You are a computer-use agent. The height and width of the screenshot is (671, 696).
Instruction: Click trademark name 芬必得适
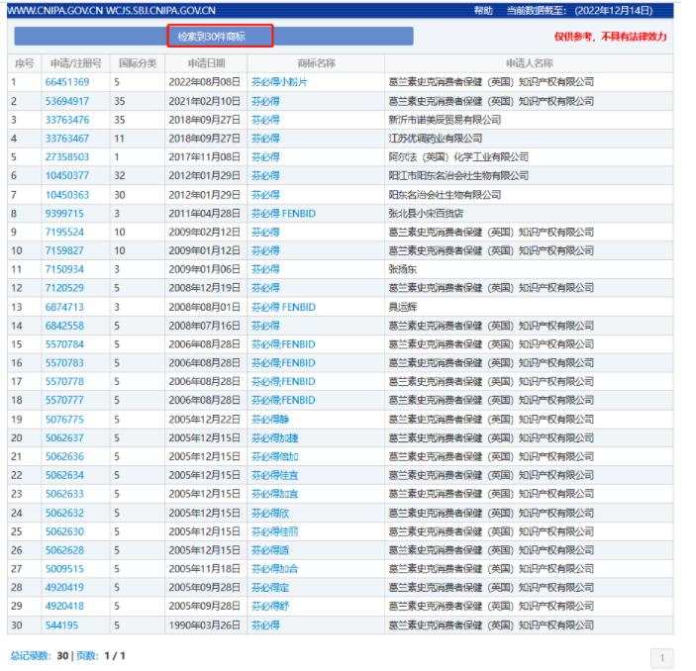(270, 550)
